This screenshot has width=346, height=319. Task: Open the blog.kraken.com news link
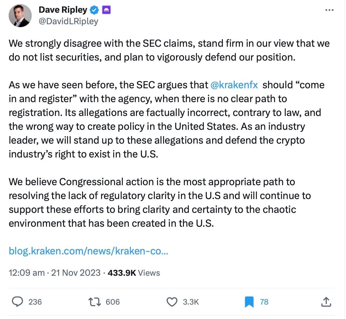89,251
